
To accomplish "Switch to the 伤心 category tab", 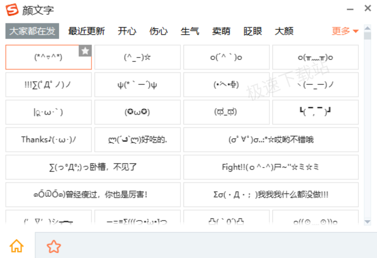I will (158, 31).
